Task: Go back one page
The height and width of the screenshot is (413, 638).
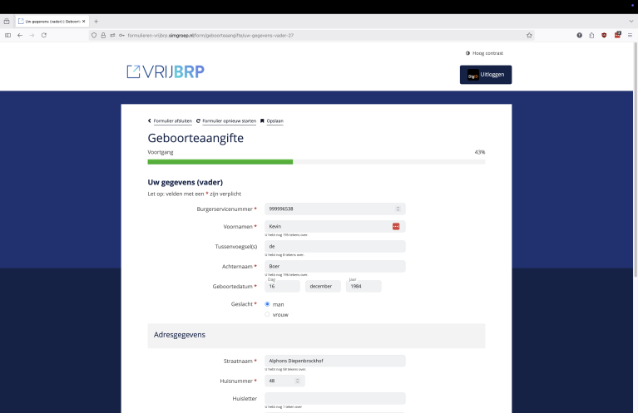Action: (x=20, y=36)
